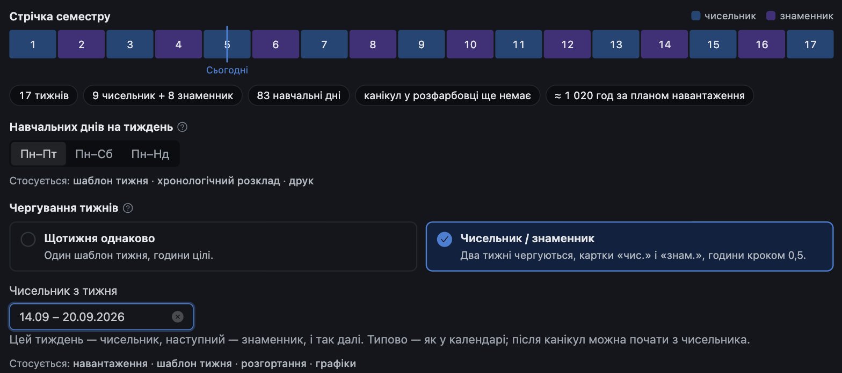
Task: Select week 11 in semester strip
Action: tap(519, 44)
